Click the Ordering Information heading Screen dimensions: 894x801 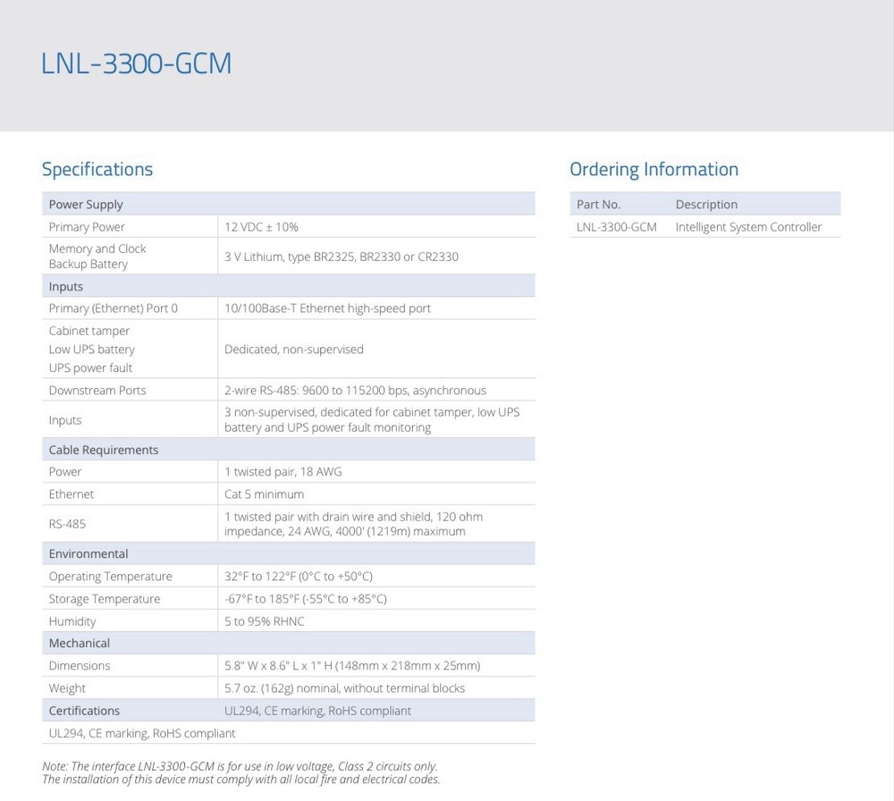[x=654, y=169]
